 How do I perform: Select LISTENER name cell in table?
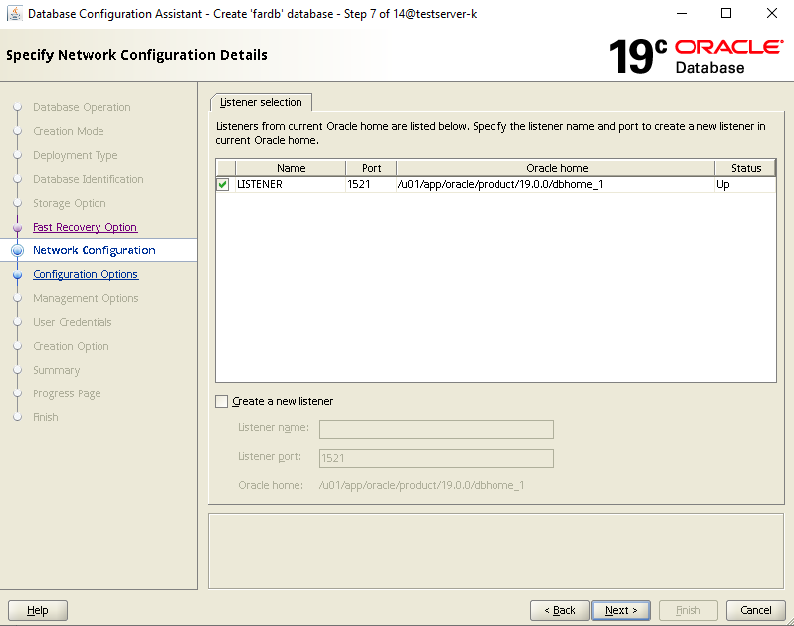click(291, 184)
